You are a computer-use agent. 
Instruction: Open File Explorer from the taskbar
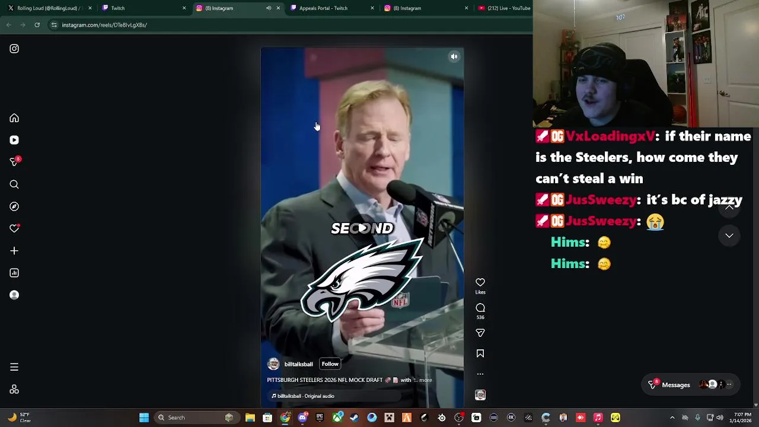pos(250,418)
